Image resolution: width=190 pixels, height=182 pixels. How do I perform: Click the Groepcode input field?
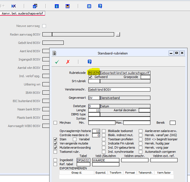[x=145, y=77]
